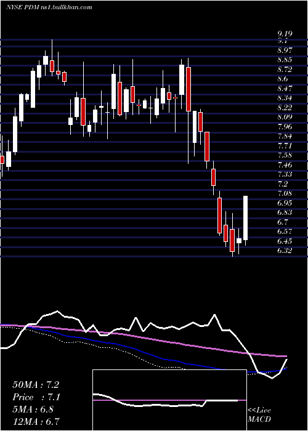Viewport: 308px width, 431px height.
Task: Select the 6.83 price axis label
Action: (285, 213)
